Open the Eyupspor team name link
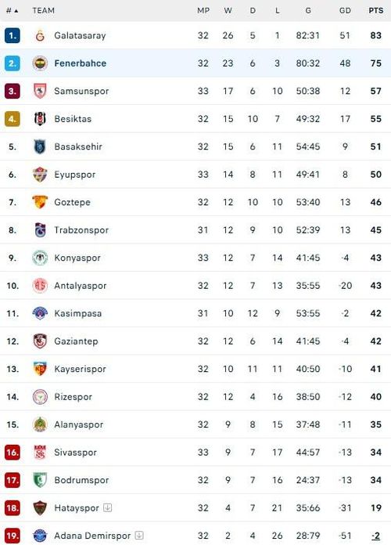 (74, 175)
